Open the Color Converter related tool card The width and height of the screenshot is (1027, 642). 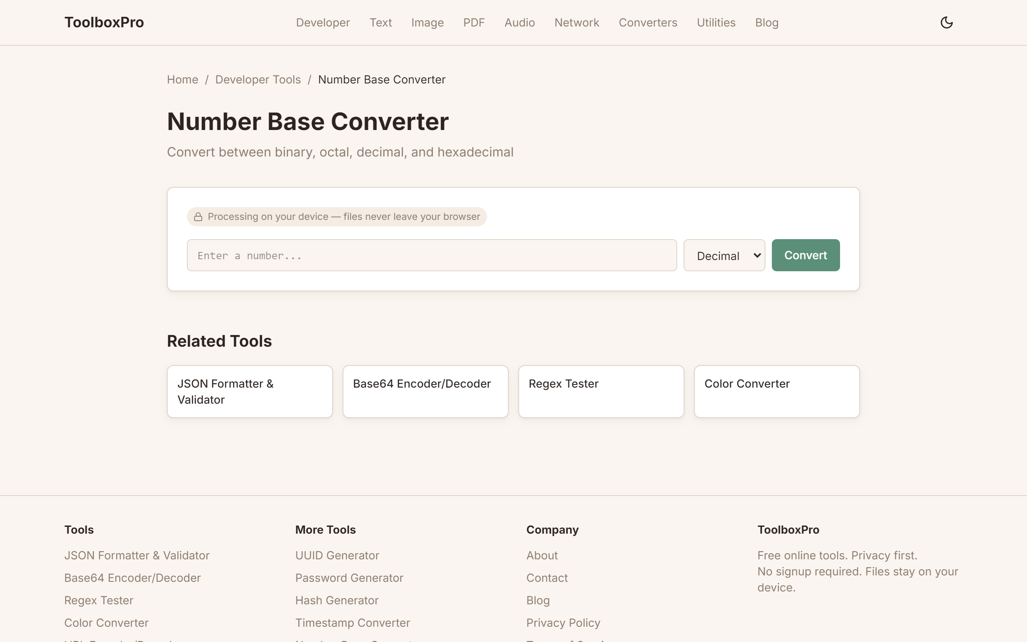tap(777, 392)
